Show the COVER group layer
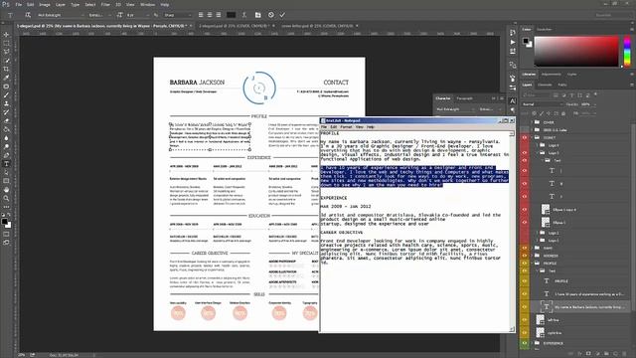 coord(525,122)
